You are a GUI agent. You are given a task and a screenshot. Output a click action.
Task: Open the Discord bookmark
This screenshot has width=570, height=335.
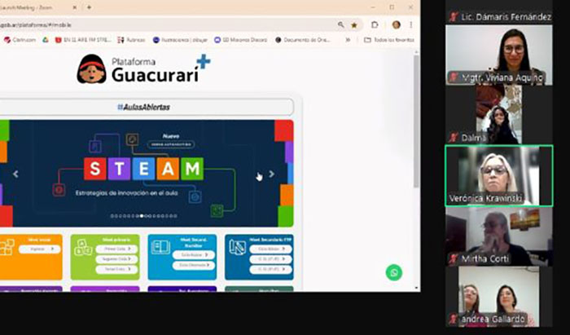(x=241, y=40)
